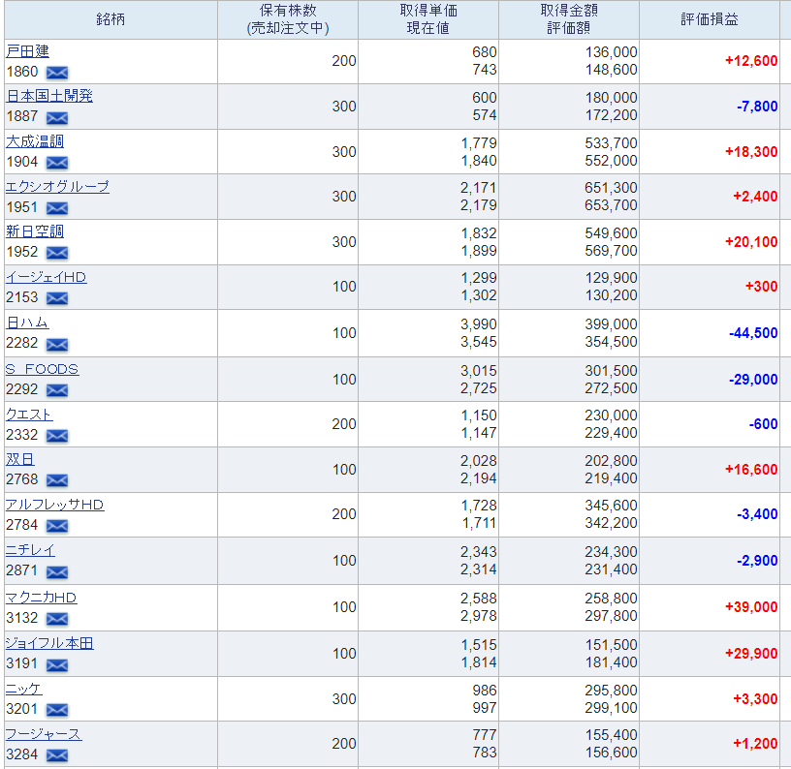791x769 pixels.
Task: Click the mail icon next to 3132
Action: (x=57, y=618)
